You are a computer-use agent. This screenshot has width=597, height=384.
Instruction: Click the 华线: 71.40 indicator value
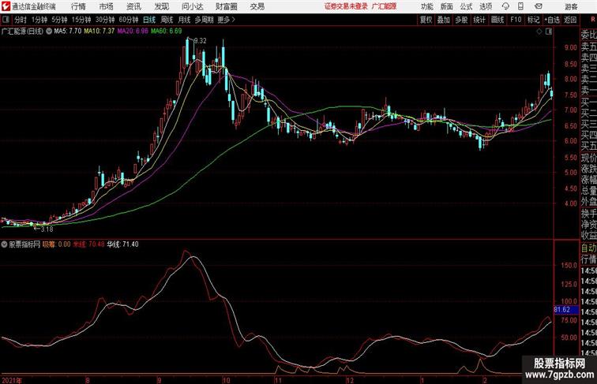pos(122,244)
